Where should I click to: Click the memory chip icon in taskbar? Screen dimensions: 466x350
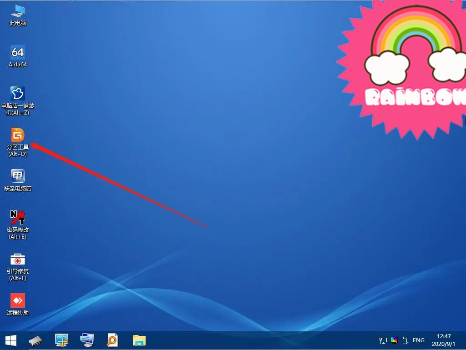tap(35, 340)
